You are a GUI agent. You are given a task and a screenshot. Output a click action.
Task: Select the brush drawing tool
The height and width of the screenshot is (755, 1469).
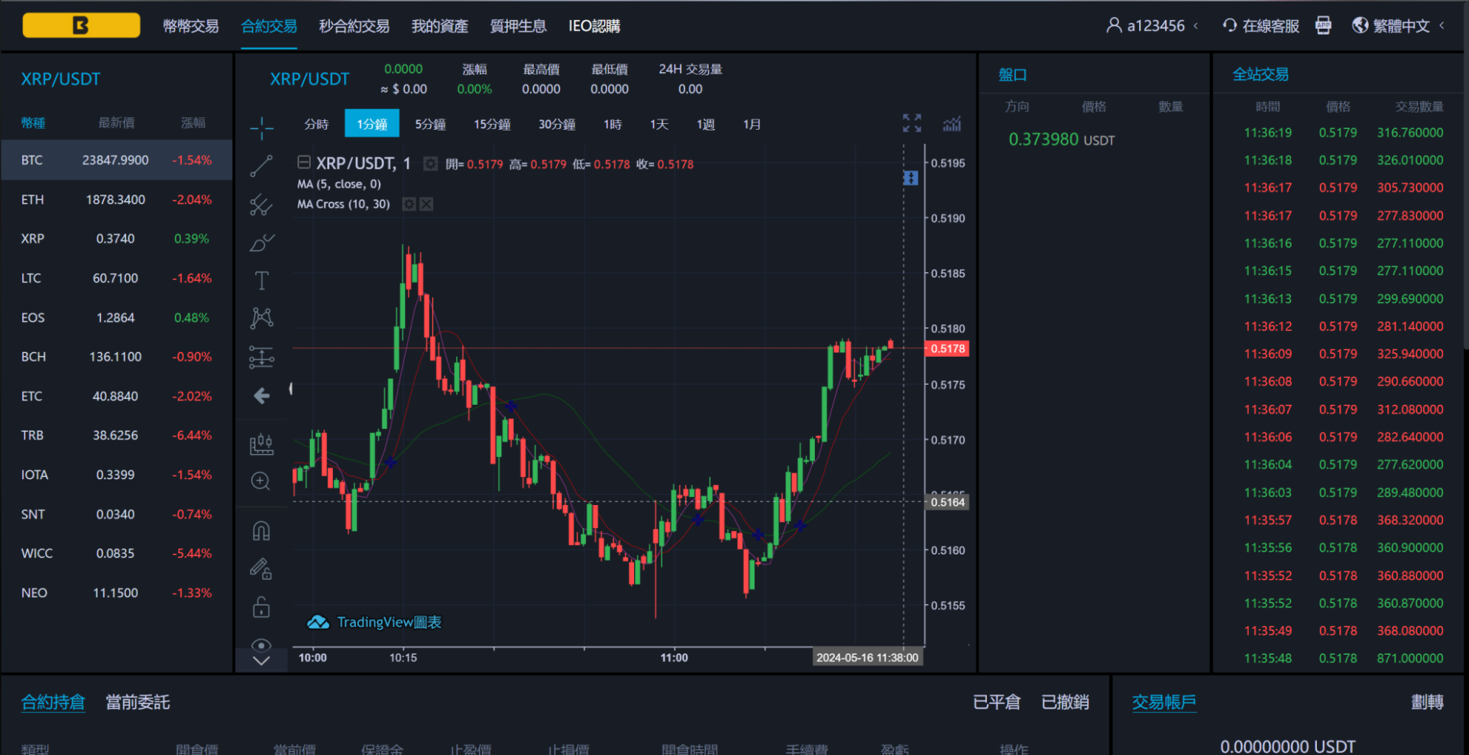tap(261, 242)
